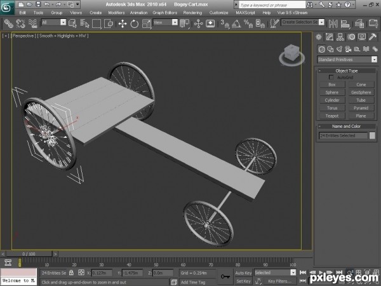Click the X coordinate field

point(102,273)
